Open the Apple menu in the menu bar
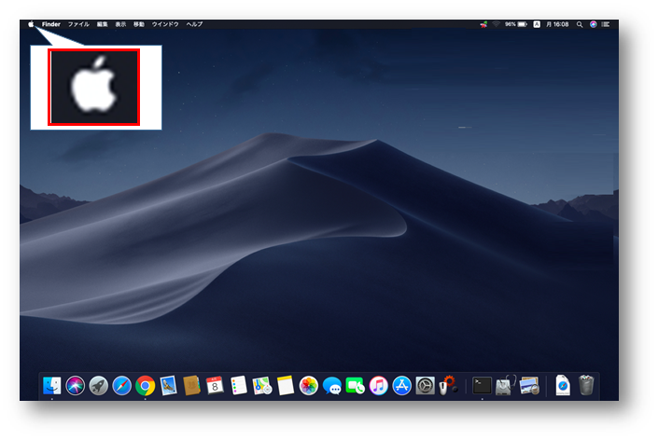The width and height of the screenshot is (658, 440). (x=31, y=24)
